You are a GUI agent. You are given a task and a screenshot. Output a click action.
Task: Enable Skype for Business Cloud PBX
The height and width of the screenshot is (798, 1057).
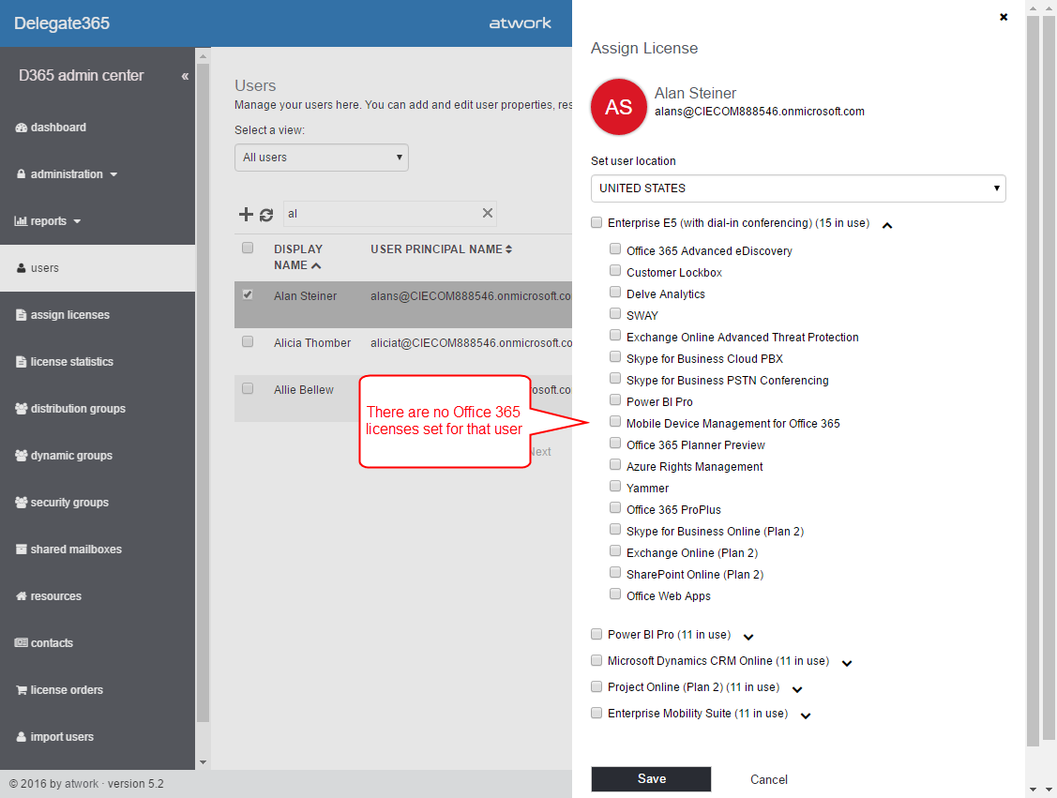pyautogui.click(x=615, y=356)
